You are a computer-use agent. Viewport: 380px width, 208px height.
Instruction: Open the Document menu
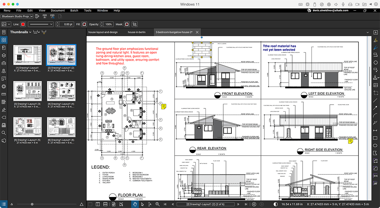58,10
